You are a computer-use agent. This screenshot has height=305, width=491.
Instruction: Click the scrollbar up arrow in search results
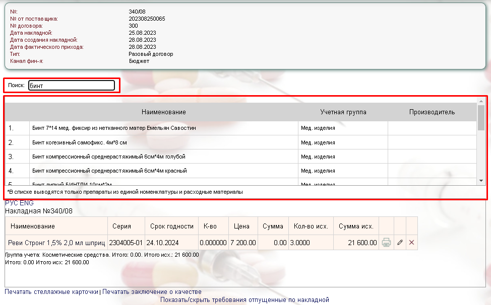[481, 101]
